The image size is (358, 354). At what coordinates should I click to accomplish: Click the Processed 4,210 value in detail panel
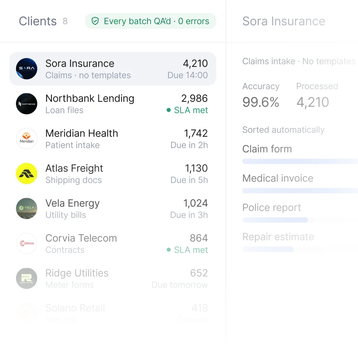(312, 102)
